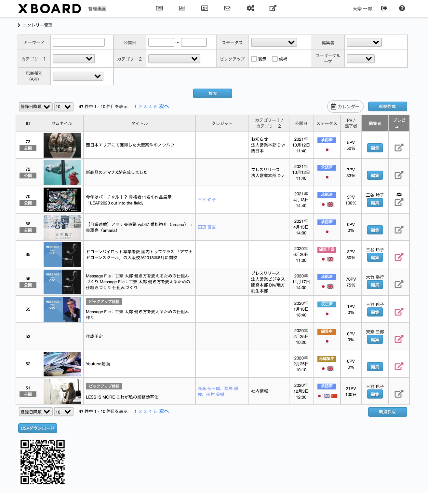Tick the 候補 pickup checkbox
Viewport: 428px width, 493px height.
point(275,59)
